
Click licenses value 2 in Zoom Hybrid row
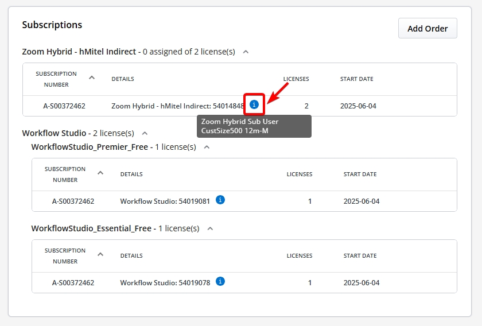click(x=306, y=106)
